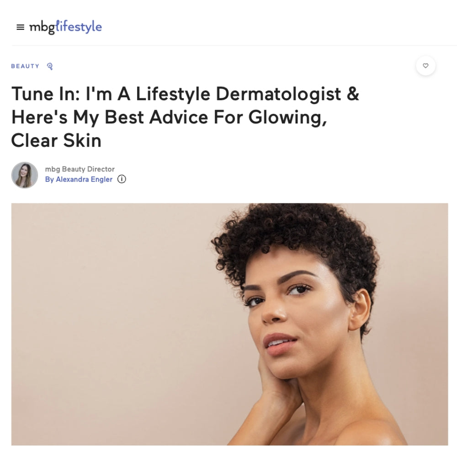Click the article headline
The image size is (457, 457).
click(x=185, y=117)
